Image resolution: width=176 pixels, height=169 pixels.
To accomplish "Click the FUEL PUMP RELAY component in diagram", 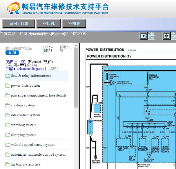I will [x=124, y=142].
